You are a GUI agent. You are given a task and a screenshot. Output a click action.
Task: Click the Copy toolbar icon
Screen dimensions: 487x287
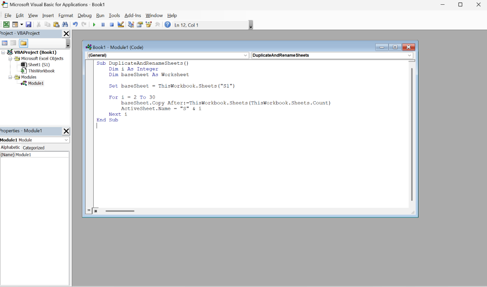pyautogui.click(x=47, y=25)
